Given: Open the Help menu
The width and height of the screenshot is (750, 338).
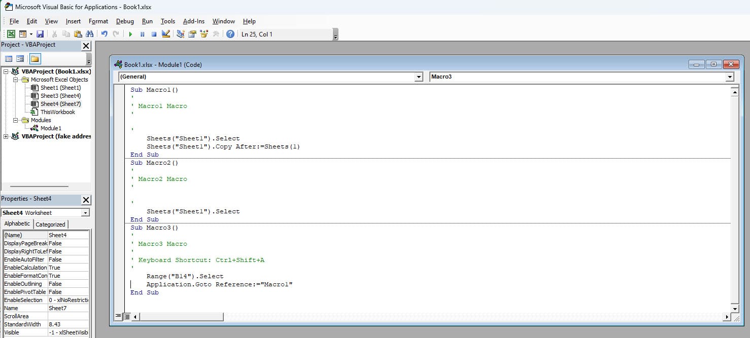Looking at the screenshot, I should click(x=249, y=21).
